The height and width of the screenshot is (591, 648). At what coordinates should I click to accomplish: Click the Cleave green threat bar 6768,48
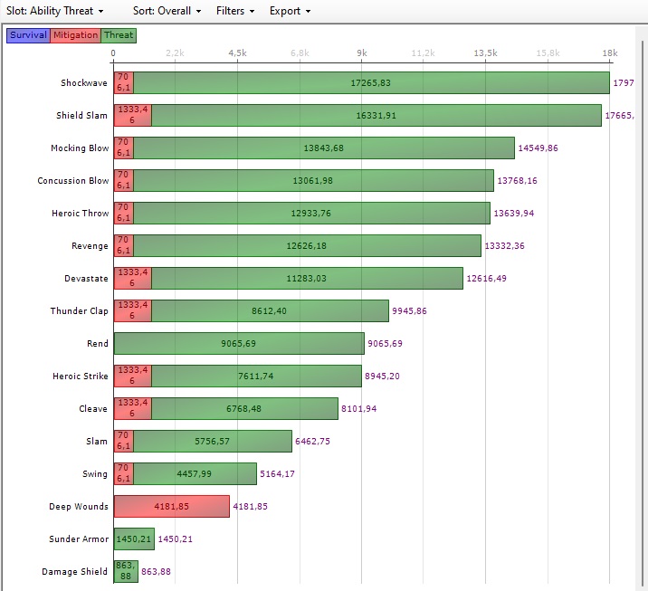(244, 409)
